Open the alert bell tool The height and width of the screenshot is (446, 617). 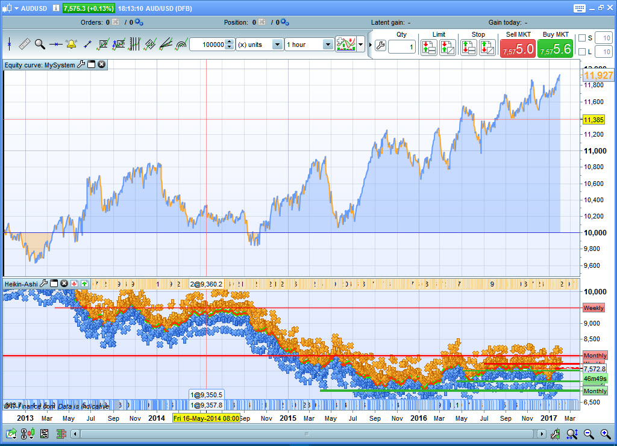pyautogui.click(x=71, y=44)
